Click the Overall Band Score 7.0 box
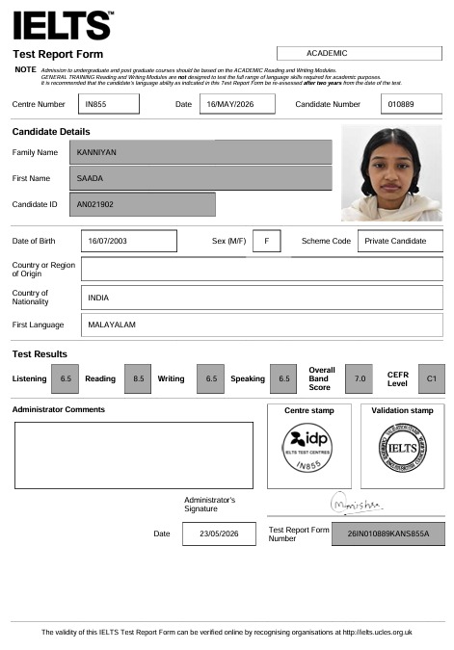This screenshot has width=454, height=650. [x=359, y=378]
